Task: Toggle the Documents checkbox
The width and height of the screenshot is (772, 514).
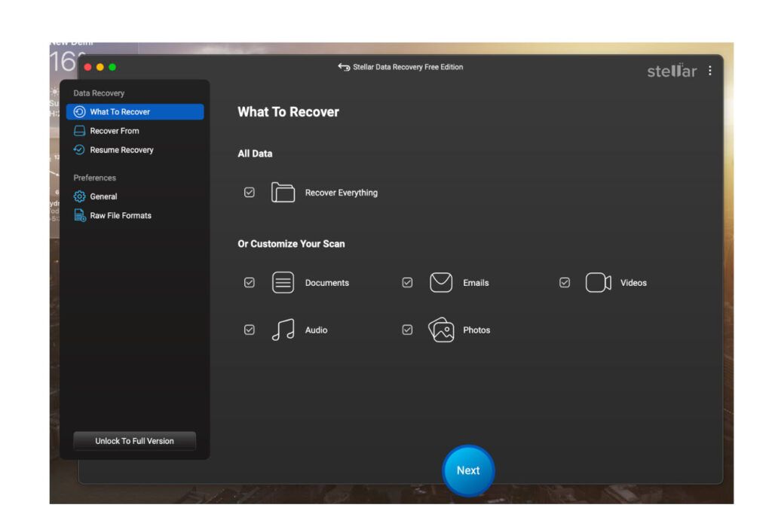Action: 250,283
